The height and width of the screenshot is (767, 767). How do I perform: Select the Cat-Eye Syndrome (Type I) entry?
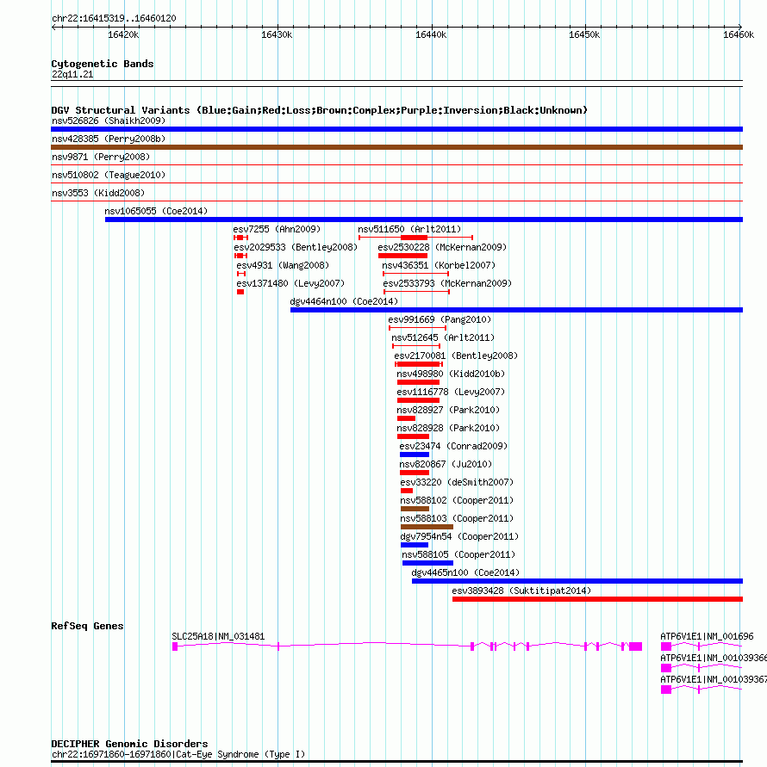click(x=178, y=755)
